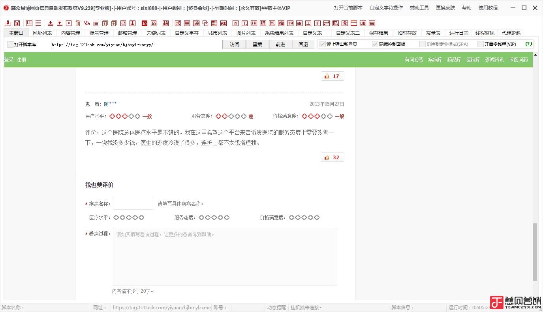The image size is (543, 312).
Task: Click the upload arrow toolbar icon
Action: point(60,23)
